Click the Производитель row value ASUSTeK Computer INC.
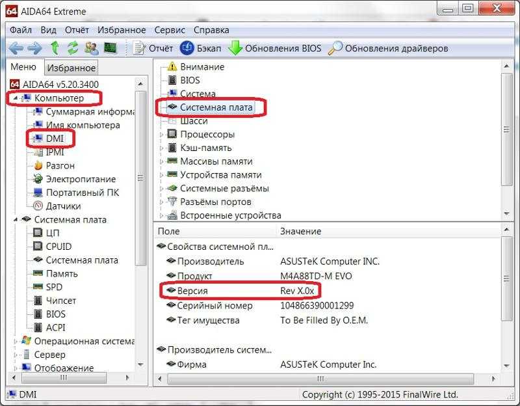 (x=330, y=262)
